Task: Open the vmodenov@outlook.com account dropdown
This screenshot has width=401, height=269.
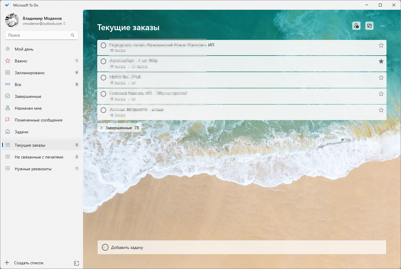Action: [44, 24]
